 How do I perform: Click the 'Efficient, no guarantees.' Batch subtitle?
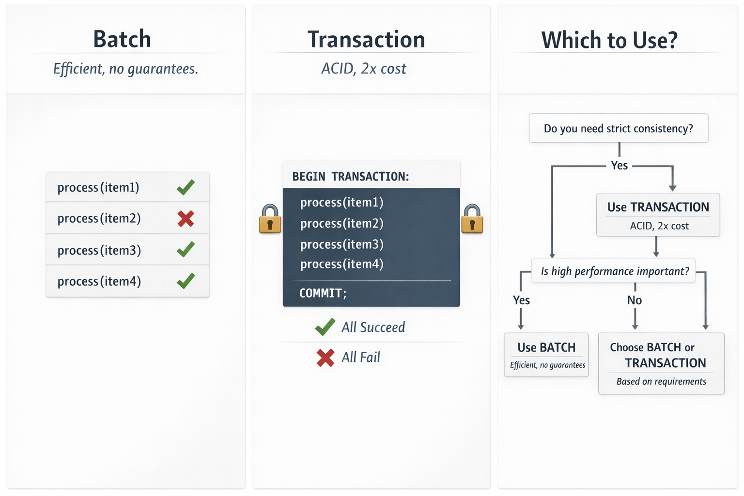(125, 69)
